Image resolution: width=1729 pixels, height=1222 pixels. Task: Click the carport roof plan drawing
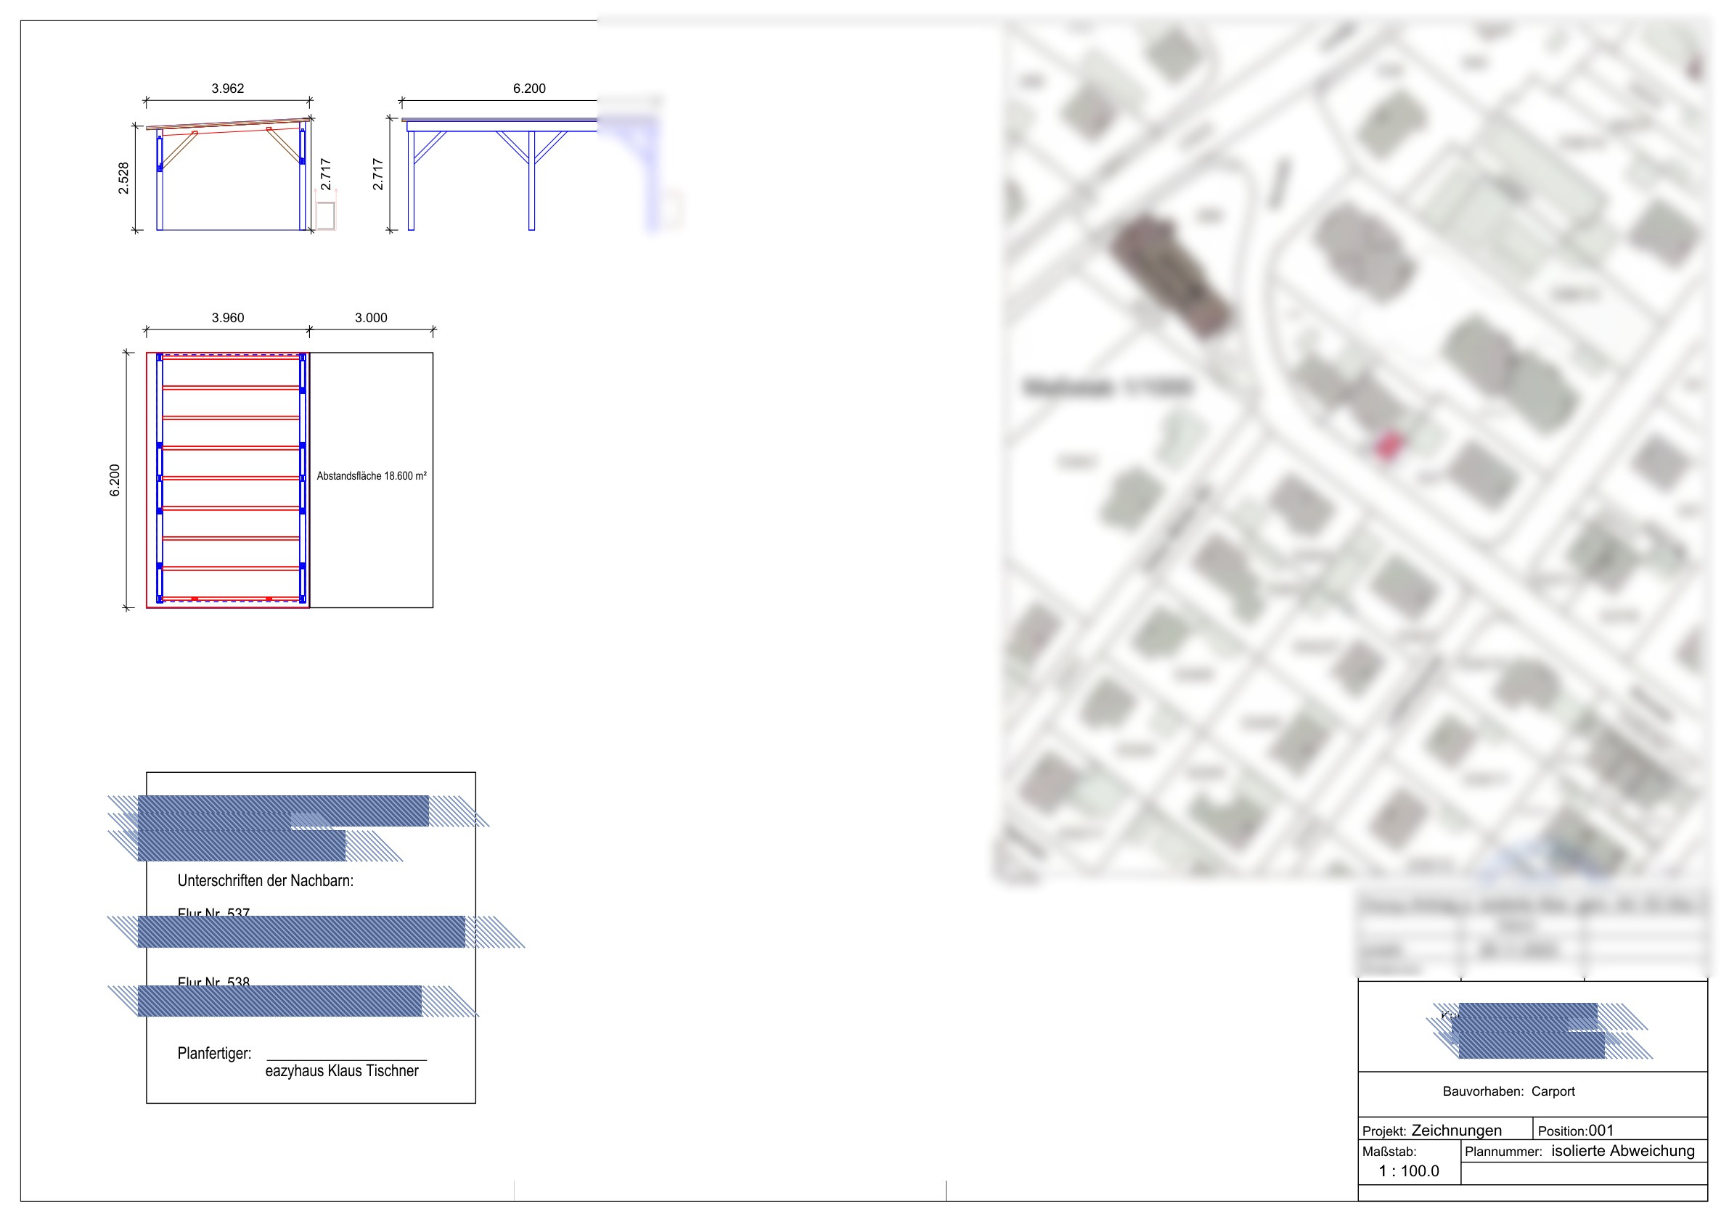tap(229, 480)
